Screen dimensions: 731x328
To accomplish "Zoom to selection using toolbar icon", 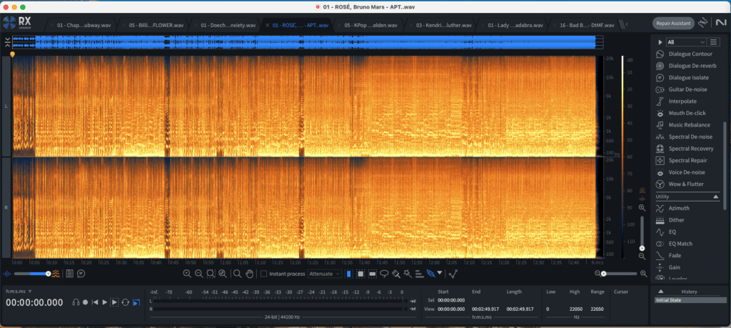I will point(211,274).
